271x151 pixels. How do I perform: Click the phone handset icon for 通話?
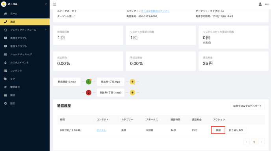[6, 22]
